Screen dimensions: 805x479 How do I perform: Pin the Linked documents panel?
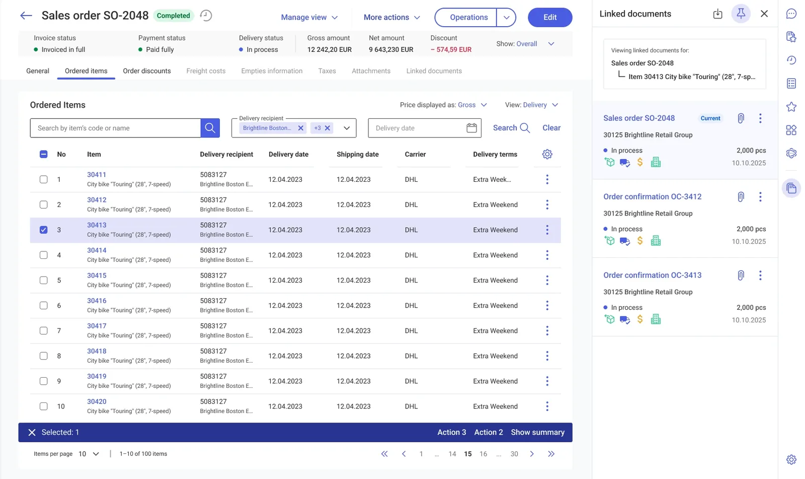[741, 14]
